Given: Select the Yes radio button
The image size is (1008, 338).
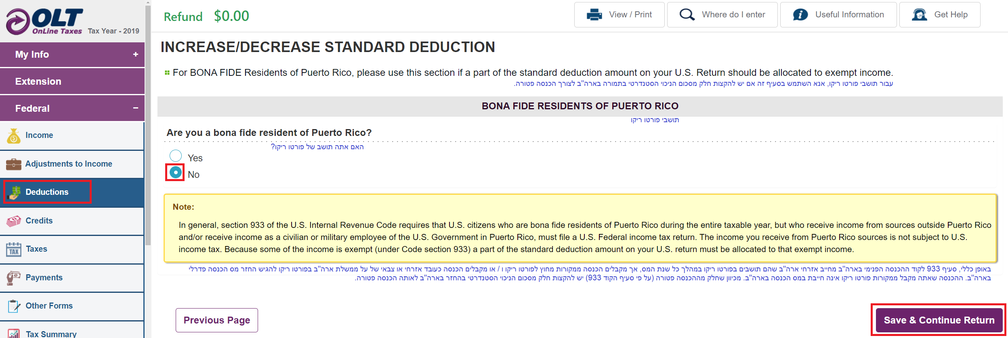Looking at the screenshot, I should click(176, 156).
